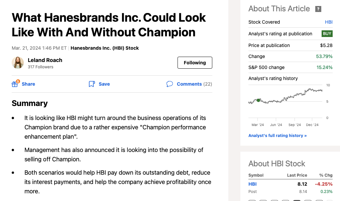Click the green BUY rating badge
This screenshot has width=340, height=201.
click(327, 34)
